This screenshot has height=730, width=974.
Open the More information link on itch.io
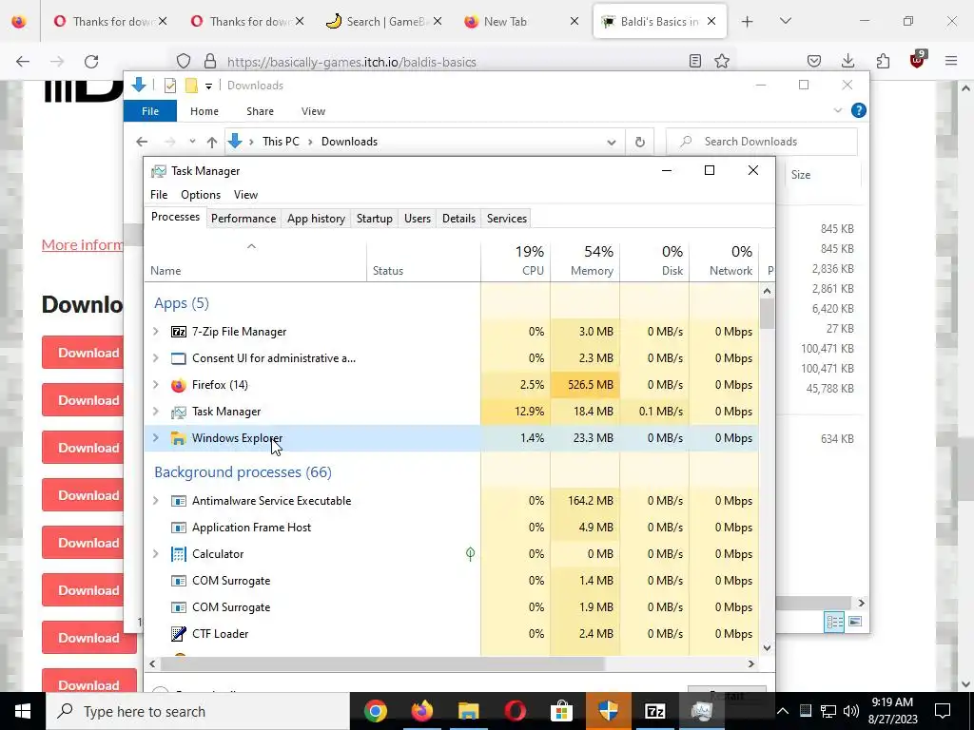[82, 244]
